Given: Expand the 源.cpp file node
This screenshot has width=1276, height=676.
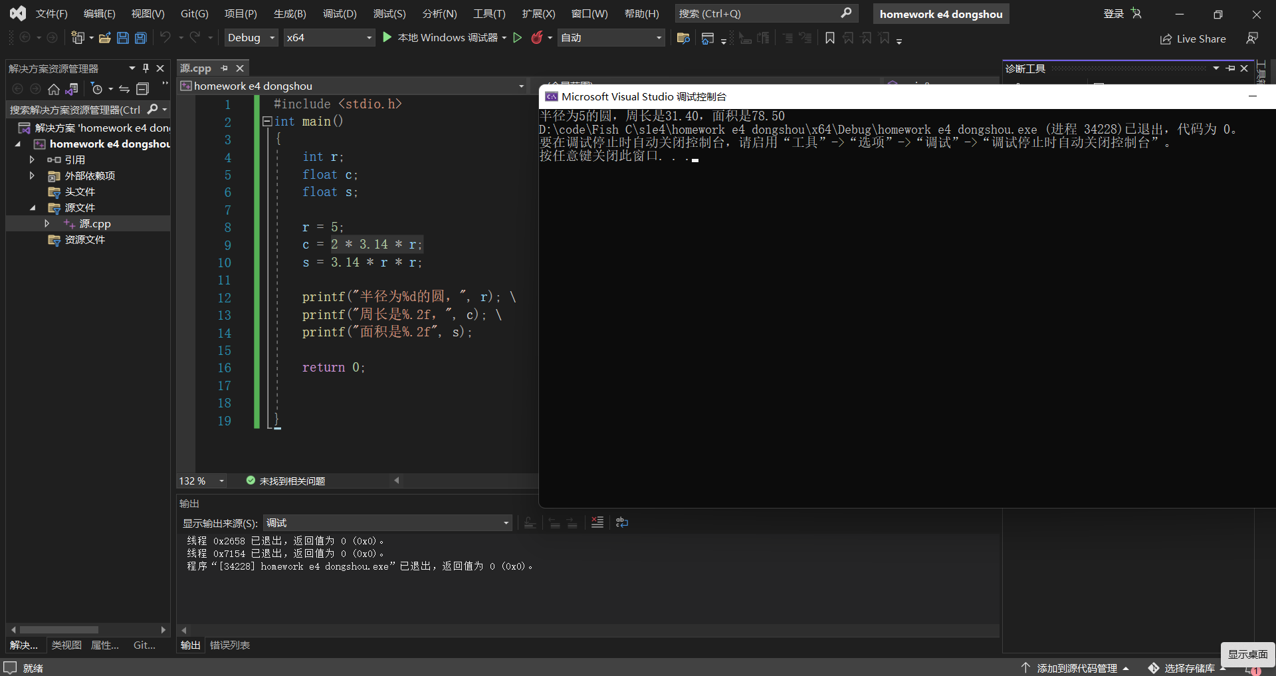Looking at the screenshot, I should click(47, 223).
